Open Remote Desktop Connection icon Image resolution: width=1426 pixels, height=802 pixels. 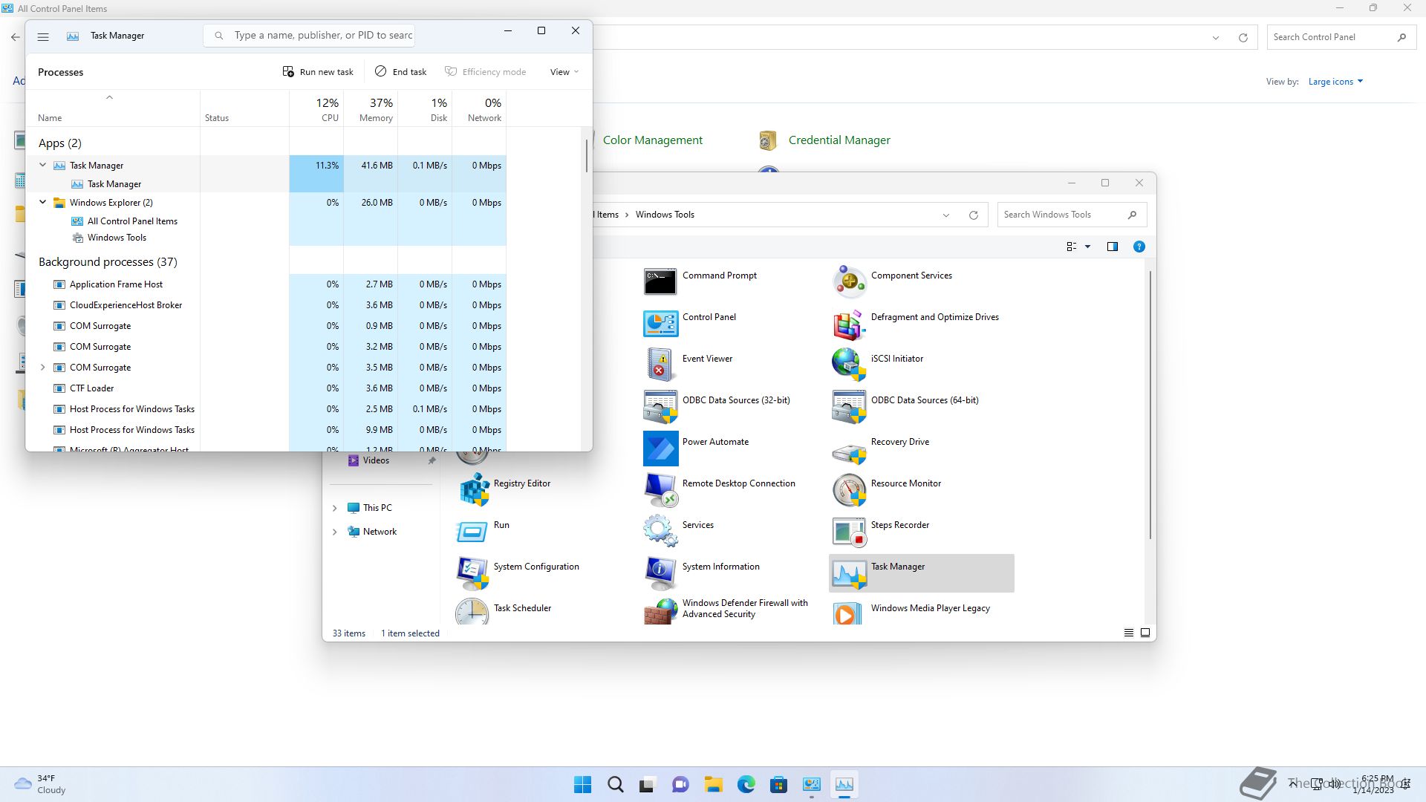pyautogui.click(x=660, y=489)
